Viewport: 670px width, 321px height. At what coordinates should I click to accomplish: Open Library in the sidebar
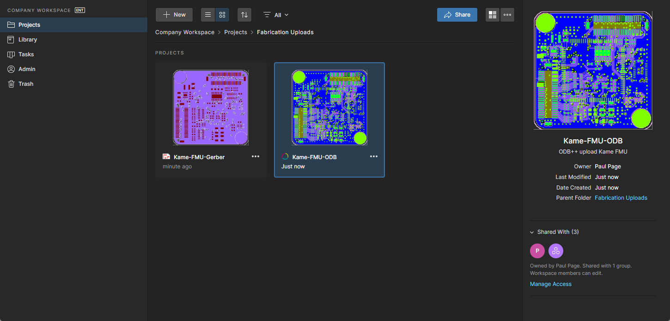(x=28, y=40)
